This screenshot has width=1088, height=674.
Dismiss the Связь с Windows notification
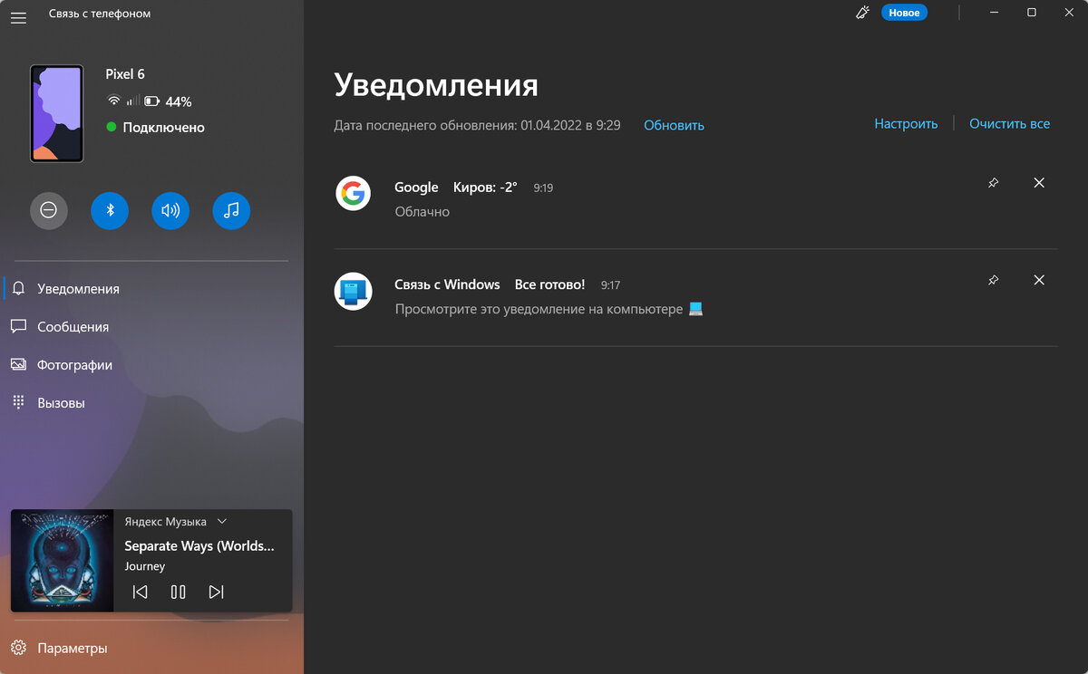tap(1039, 280)
